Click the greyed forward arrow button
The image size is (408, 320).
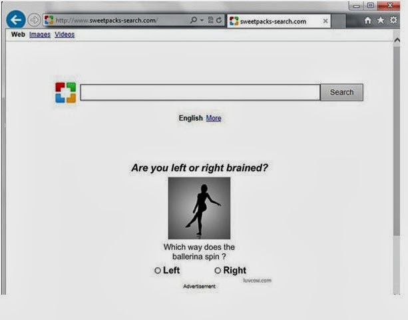[x=35, y=20]
